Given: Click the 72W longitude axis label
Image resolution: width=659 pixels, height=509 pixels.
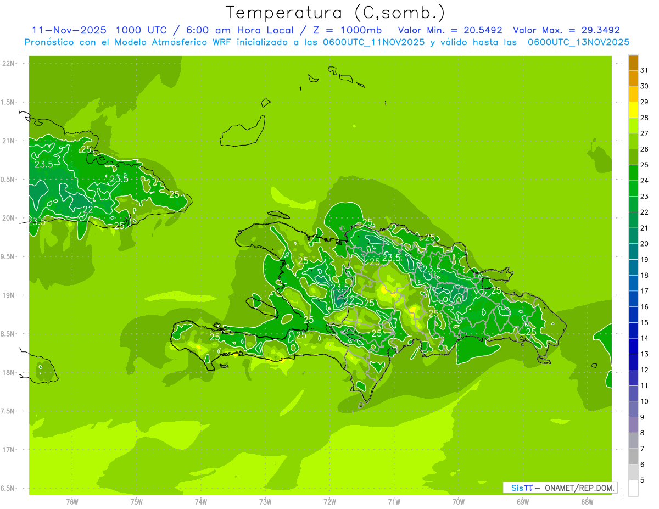Looking at the screenshot, I should 329,501.
